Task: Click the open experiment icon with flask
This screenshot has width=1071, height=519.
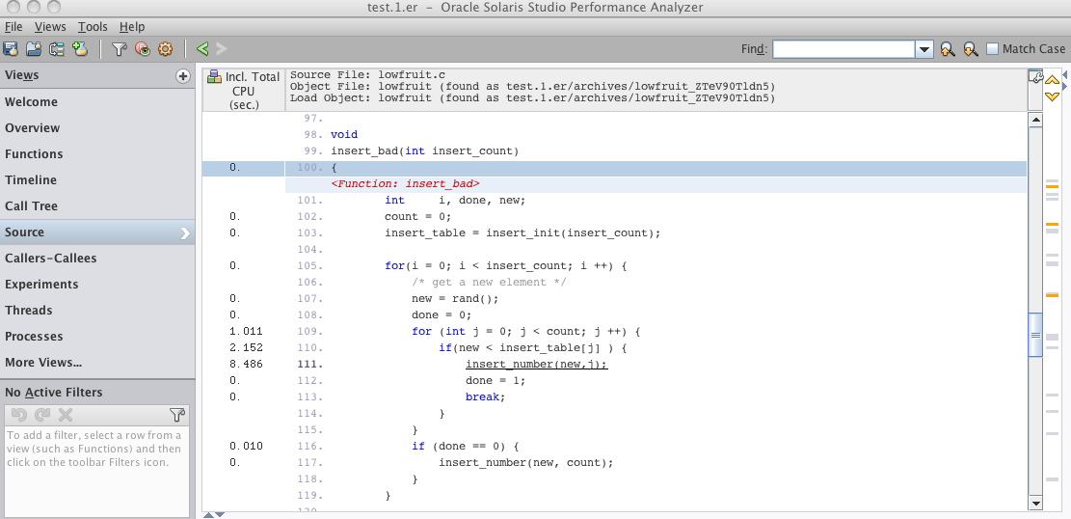Action: tap(11, 48)
